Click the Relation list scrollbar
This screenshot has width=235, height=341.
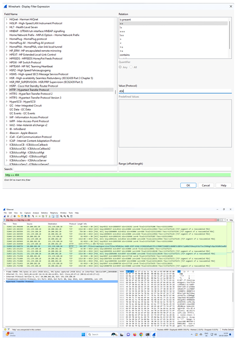229,35
